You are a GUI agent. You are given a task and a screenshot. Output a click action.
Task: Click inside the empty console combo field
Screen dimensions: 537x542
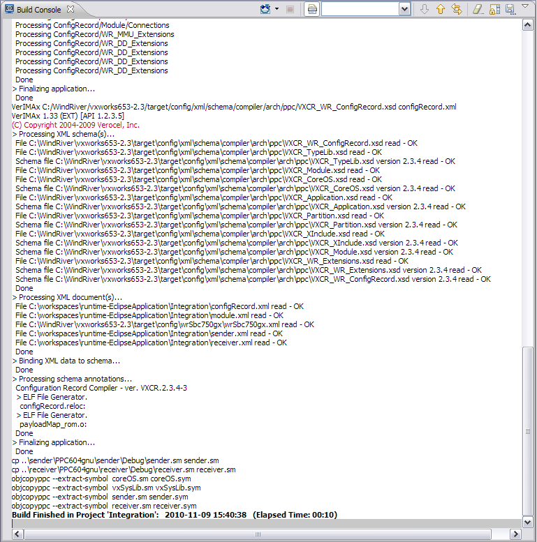[360, 9]
